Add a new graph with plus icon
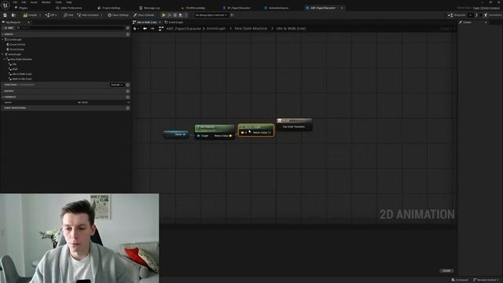503x283 pixels. tap(127, 34)
